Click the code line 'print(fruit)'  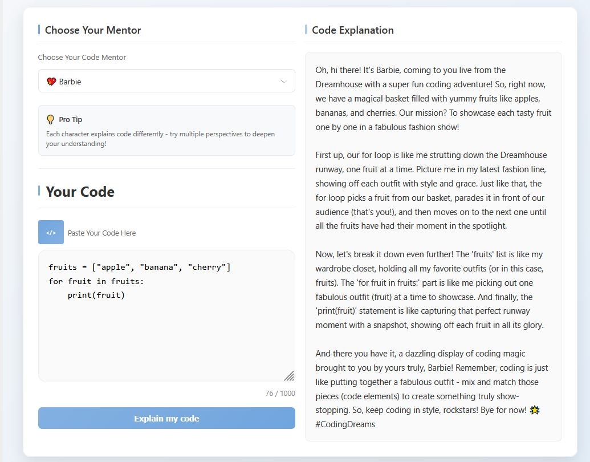pyautogui.click(x=96, y=295)
